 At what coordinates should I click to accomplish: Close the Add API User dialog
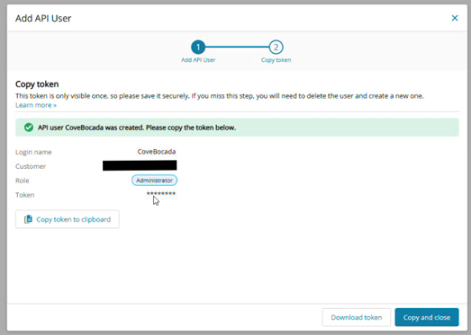click(455, 18)
